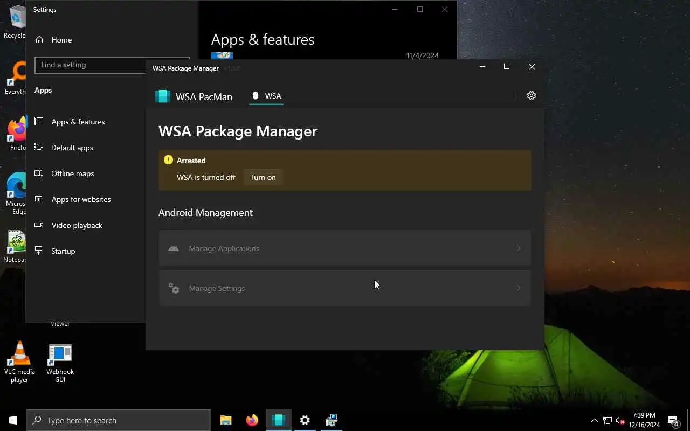This screenshot has height=431, width=690.
Task: Click the Apps & features list icon
Action: click(x=39, y=121)
